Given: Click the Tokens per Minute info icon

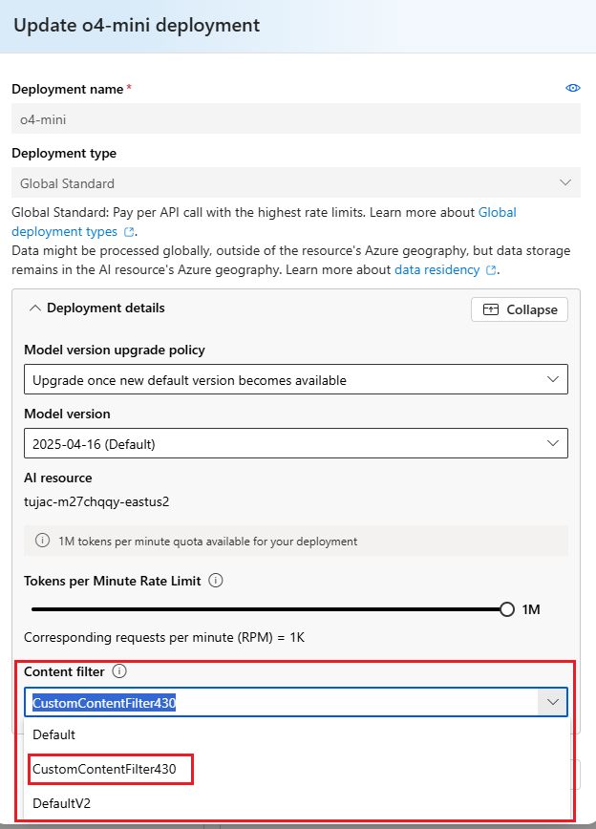Looking at the screenshot, I should [216, 581].
